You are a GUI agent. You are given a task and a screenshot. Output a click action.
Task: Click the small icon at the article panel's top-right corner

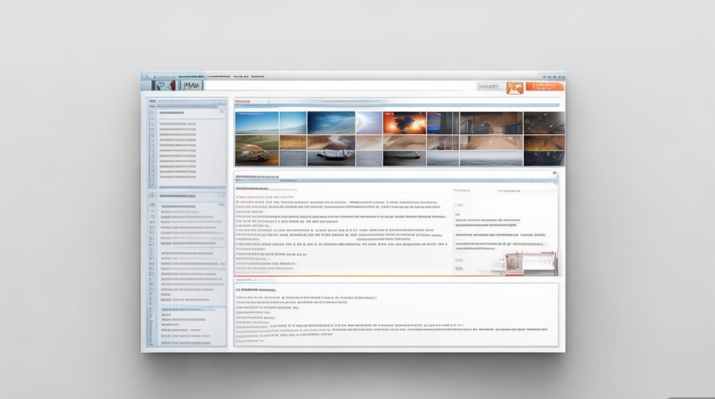click(x=555, y=173)
